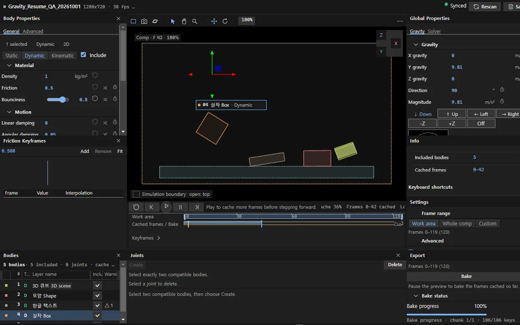Switch to the Advanced tab in Body Properties
The width and height of the screenshot is (520, 325).
point(33,31)
